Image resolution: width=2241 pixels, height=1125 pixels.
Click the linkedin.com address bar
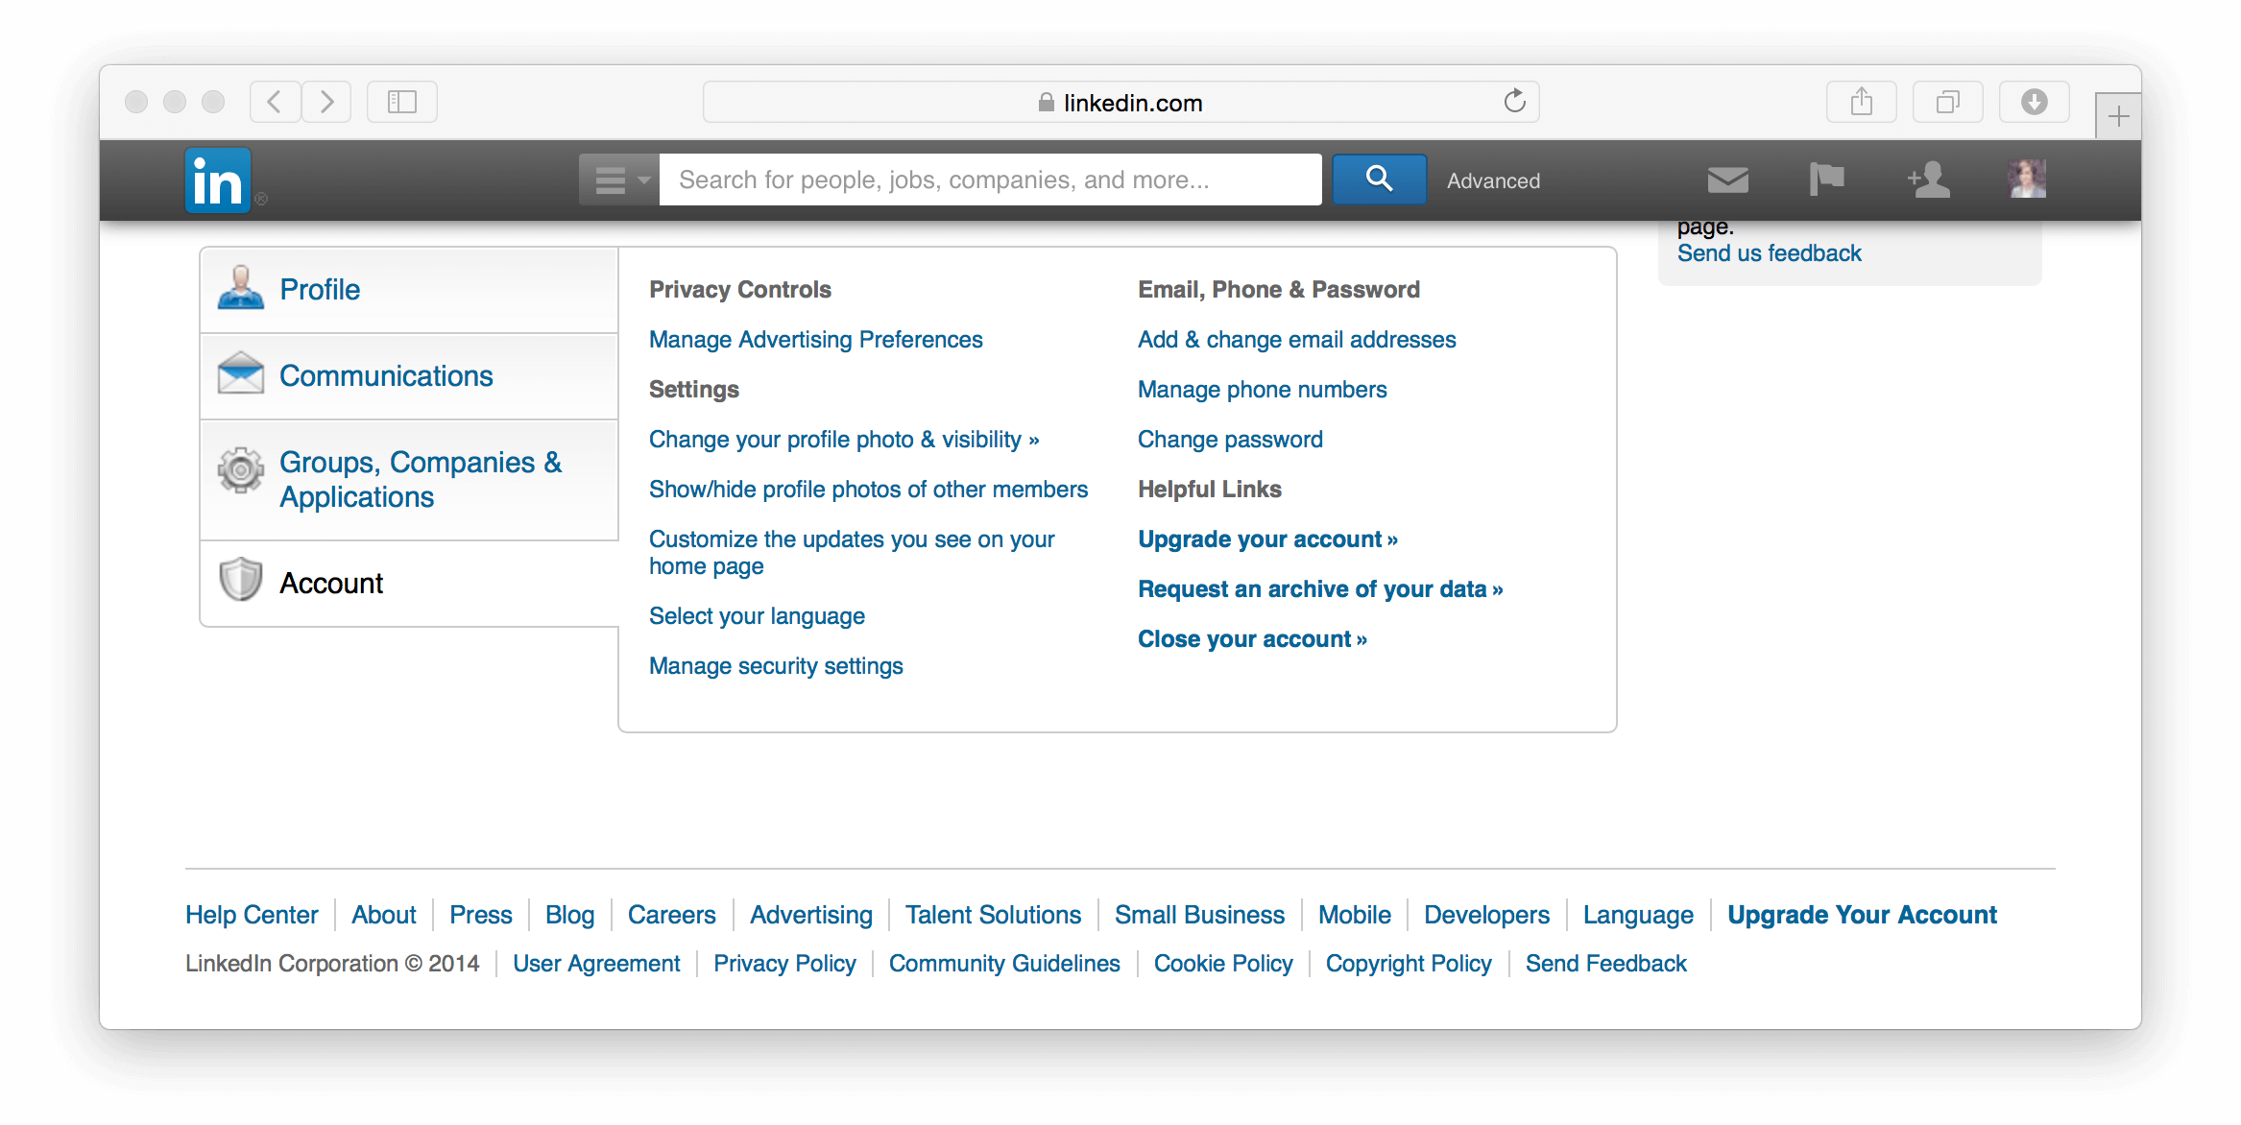pyautogui.click(x=1120, y=102)
